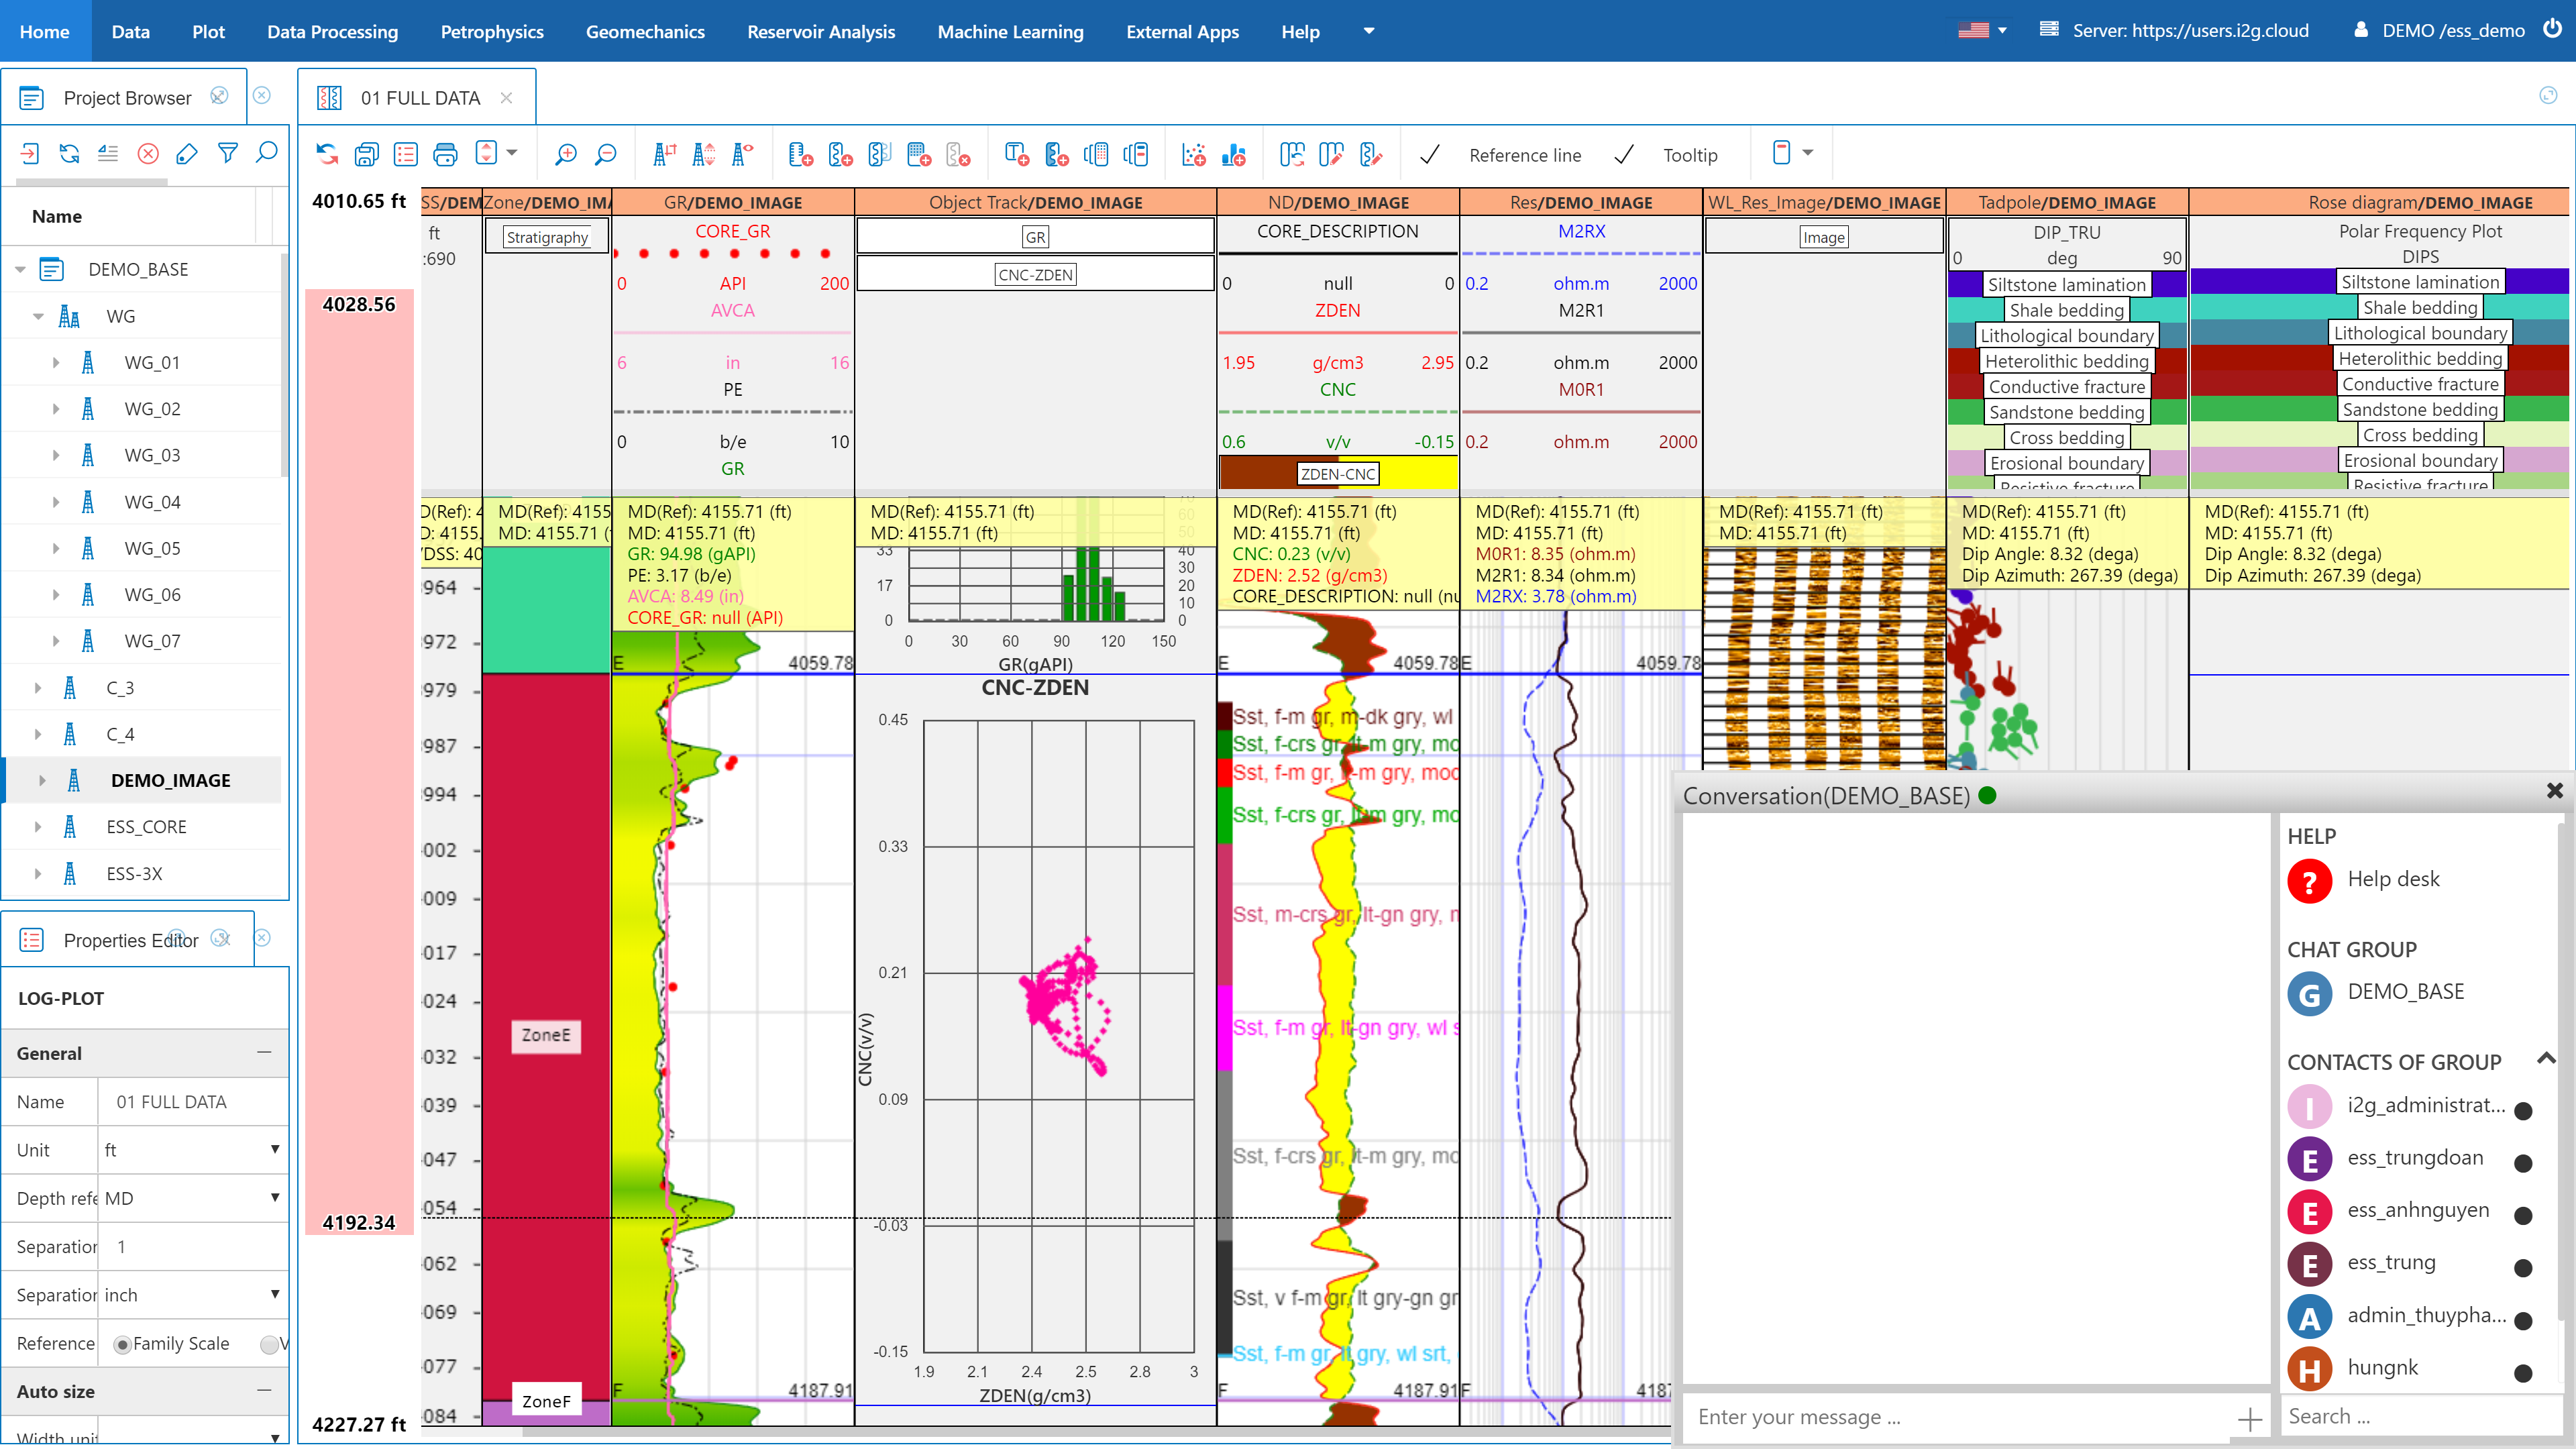Close the Conversation panel

pyautogui.click(x=2554, y=791)
